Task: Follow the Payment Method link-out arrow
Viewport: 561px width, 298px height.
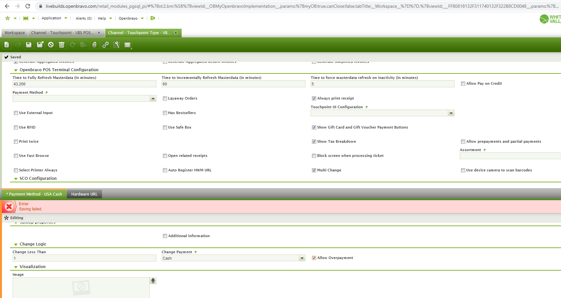Action: 46,92
